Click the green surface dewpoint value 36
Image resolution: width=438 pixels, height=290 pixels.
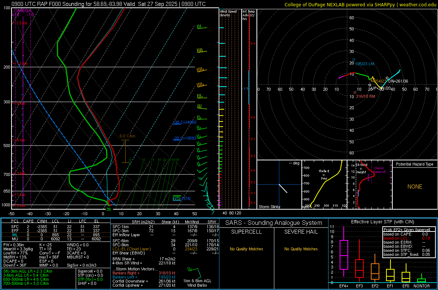click(108, 209)
